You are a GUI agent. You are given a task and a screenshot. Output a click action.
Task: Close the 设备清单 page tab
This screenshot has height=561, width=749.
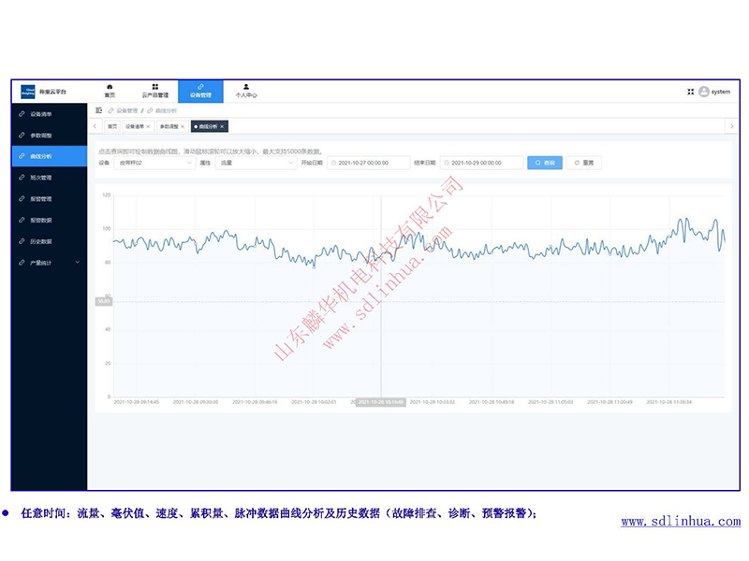pyautogui.click(x=149, y=126)
